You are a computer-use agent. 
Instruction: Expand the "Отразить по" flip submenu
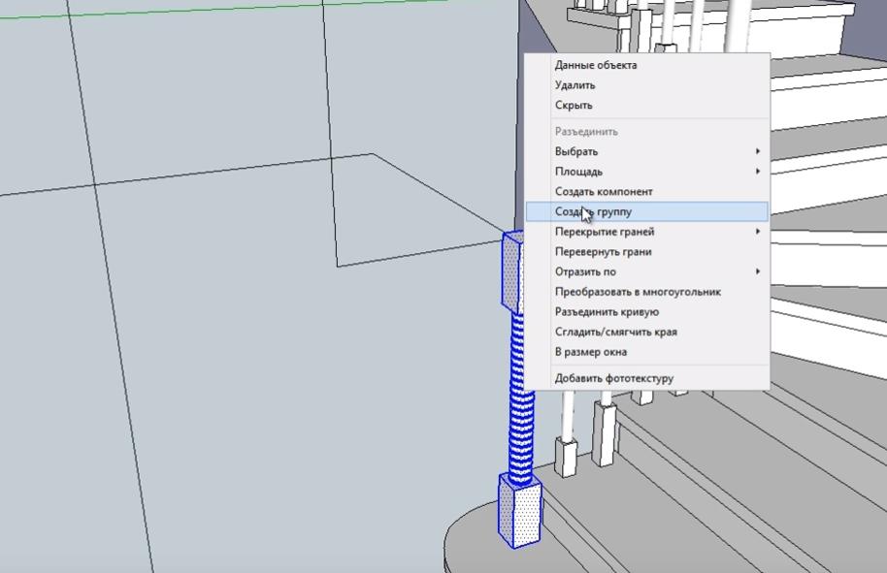pos(585,271)
